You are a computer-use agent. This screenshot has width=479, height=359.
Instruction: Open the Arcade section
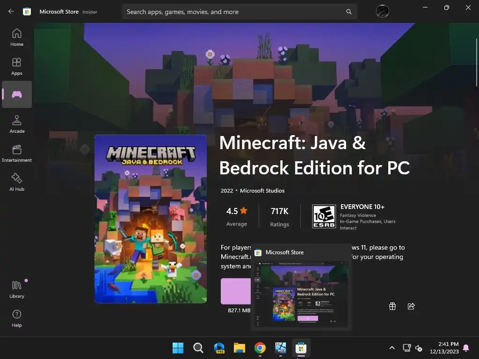pos(17,124)
